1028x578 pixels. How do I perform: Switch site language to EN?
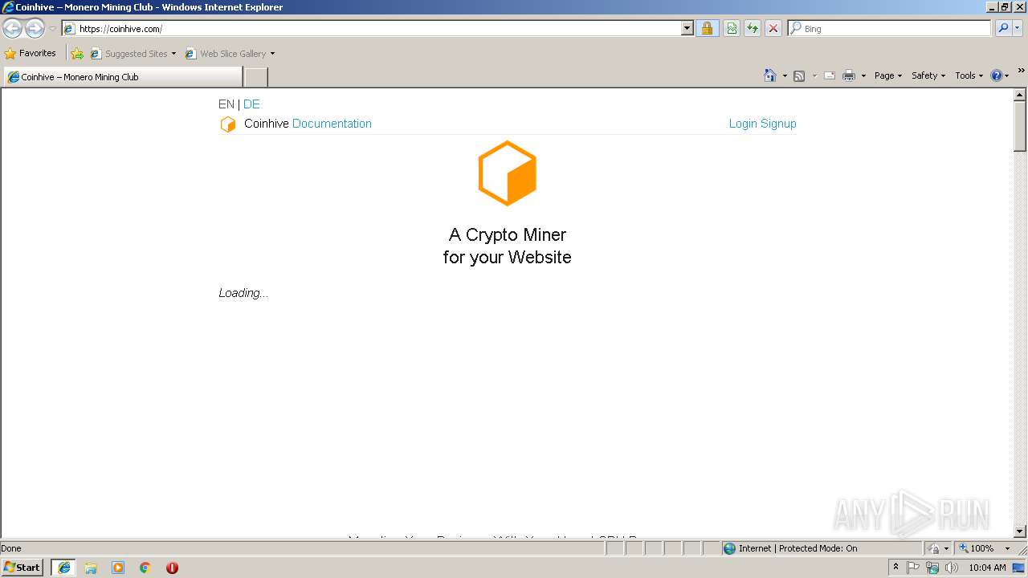coord(226,104)
